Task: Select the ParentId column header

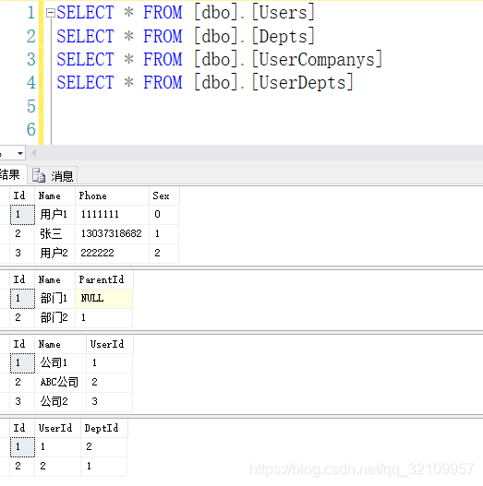Action: 104,279
